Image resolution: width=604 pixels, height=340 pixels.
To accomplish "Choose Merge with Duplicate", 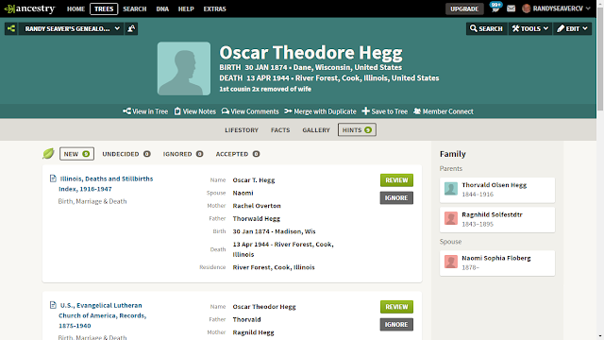I will click(320, 111).
